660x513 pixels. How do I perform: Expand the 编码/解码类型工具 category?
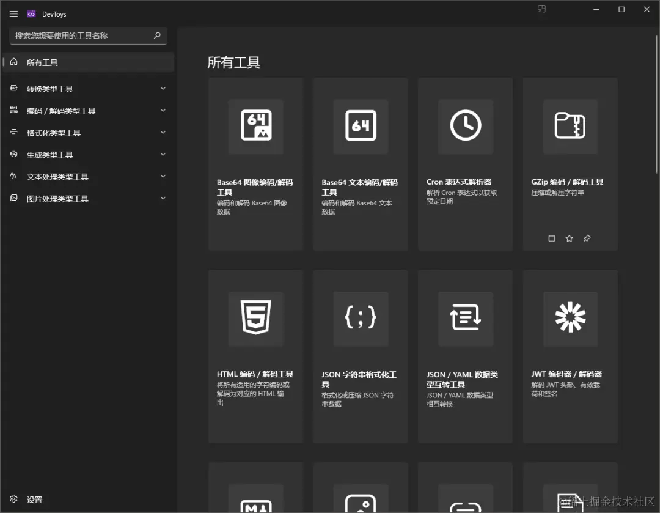[89, 111]
